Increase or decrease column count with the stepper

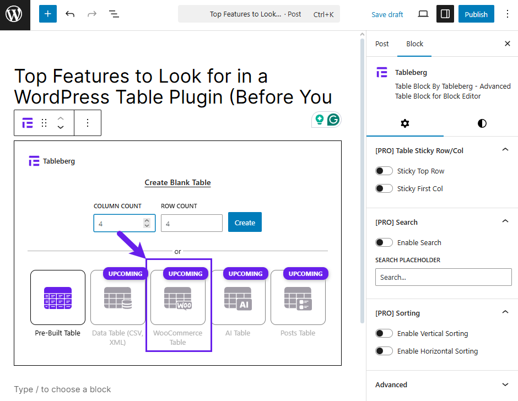pyautogui.click(x=147, y=223)
